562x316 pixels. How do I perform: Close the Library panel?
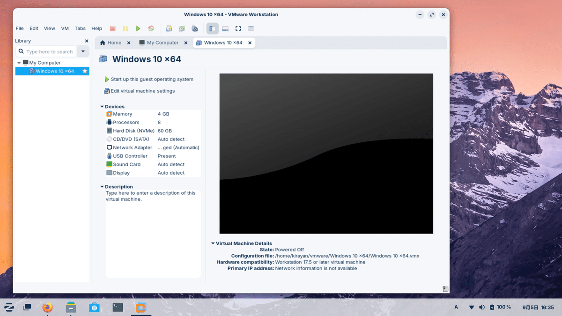[87, 41]
